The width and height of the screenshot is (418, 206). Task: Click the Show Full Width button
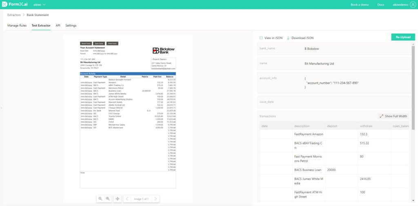[x=393, y=116]
